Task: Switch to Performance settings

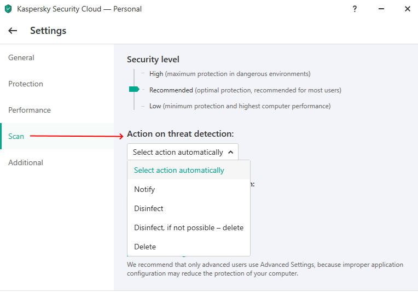Action: [30, 110]
